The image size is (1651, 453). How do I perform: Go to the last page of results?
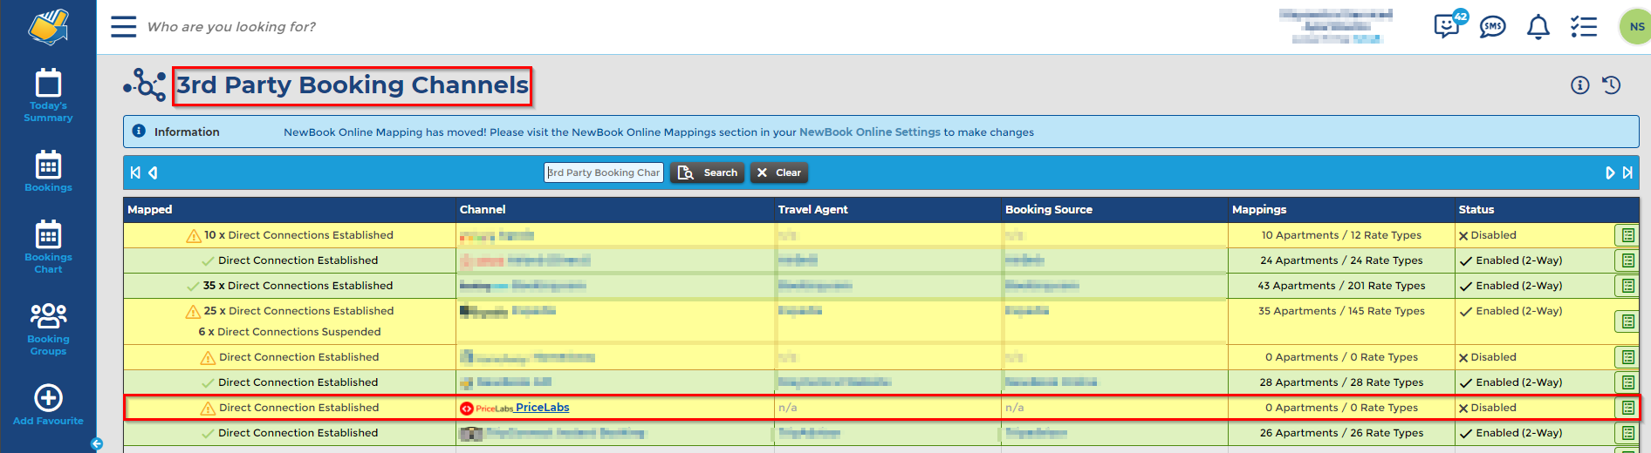(1627, 172)
